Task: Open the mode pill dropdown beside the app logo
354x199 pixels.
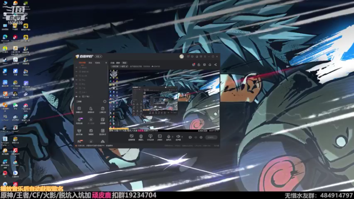Action: (98, 57)
